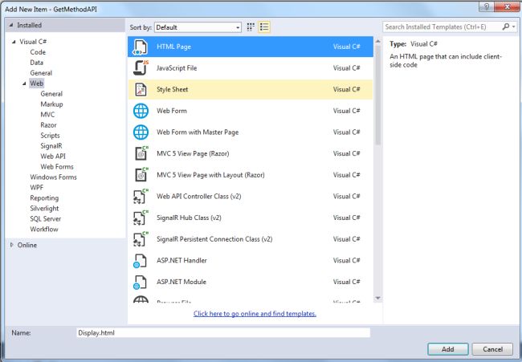Open the help question mark button
The width and height of the screenshot is (522, 362).
(487, 6)
